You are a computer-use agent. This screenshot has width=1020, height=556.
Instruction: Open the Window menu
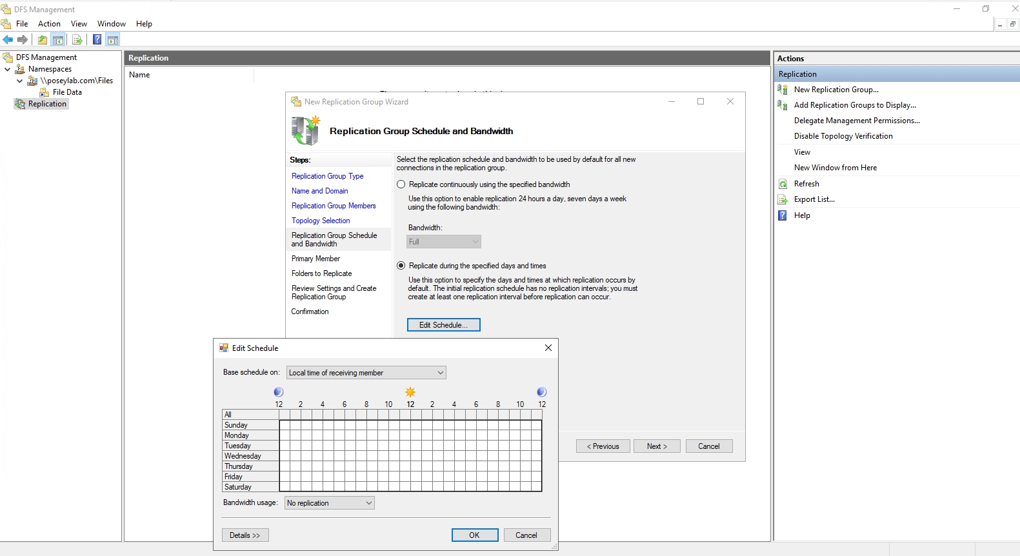tap(111, 24)
